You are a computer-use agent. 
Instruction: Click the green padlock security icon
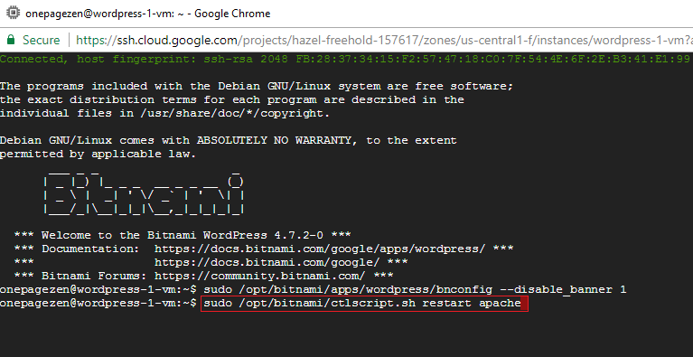[x=11, y=40]
